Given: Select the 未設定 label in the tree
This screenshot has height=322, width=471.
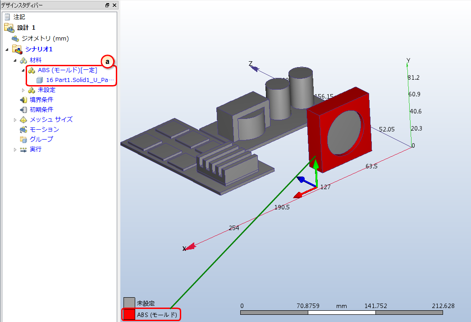Looking at the screenshot, I should (46, 90).
